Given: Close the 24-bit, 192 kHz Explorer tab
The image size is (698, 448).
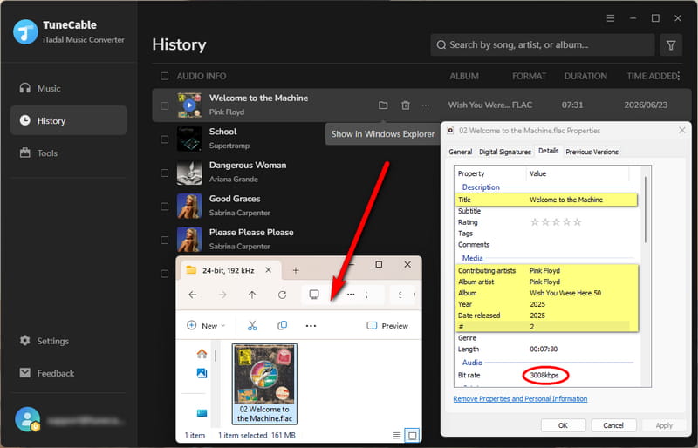Looking at the screenshot, I should pos(269,269).
